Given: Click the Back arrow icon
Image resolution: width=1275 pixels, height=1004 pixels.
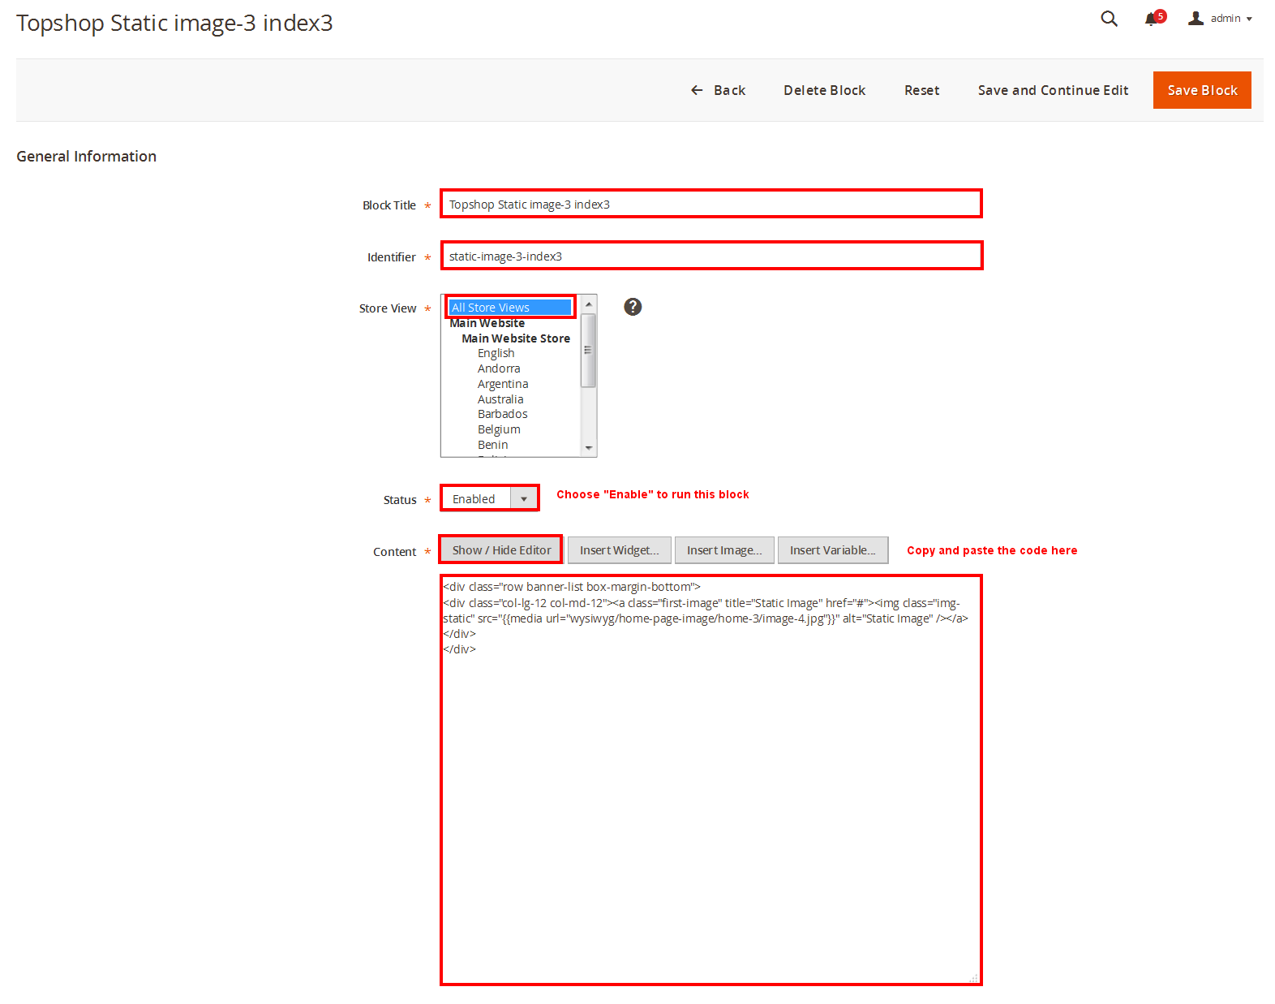Looking at the screenshot, I should [697, 90].
